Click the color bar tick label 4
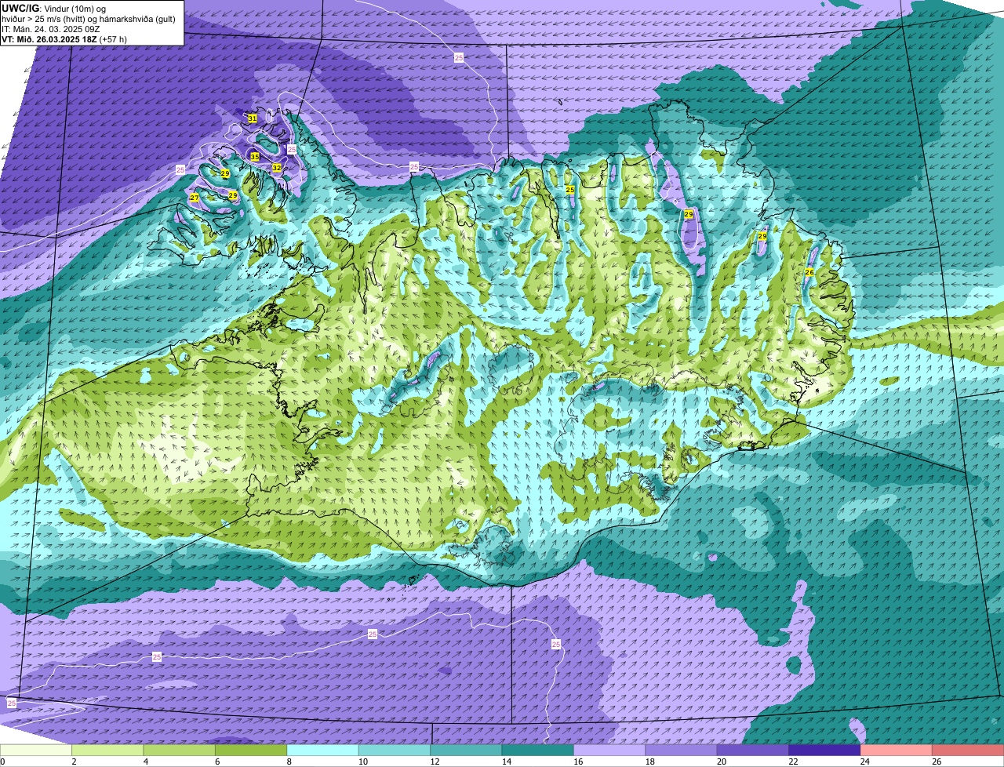The height and width of the screenshot is (767, 1004). pos(144,762)
